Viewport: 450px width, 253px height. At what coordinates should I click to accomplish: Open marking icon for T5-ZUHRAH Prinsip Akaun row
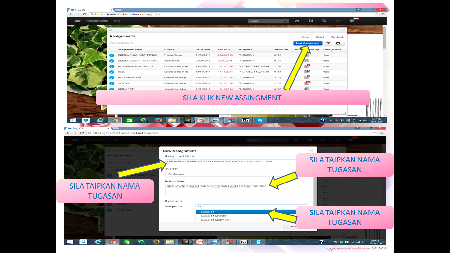coord(307,55)
